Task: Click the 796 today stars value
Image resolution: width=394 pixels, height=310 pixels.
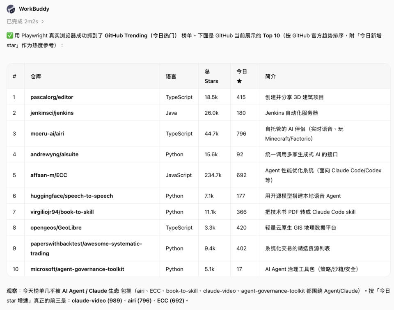Action: (241, 134)
